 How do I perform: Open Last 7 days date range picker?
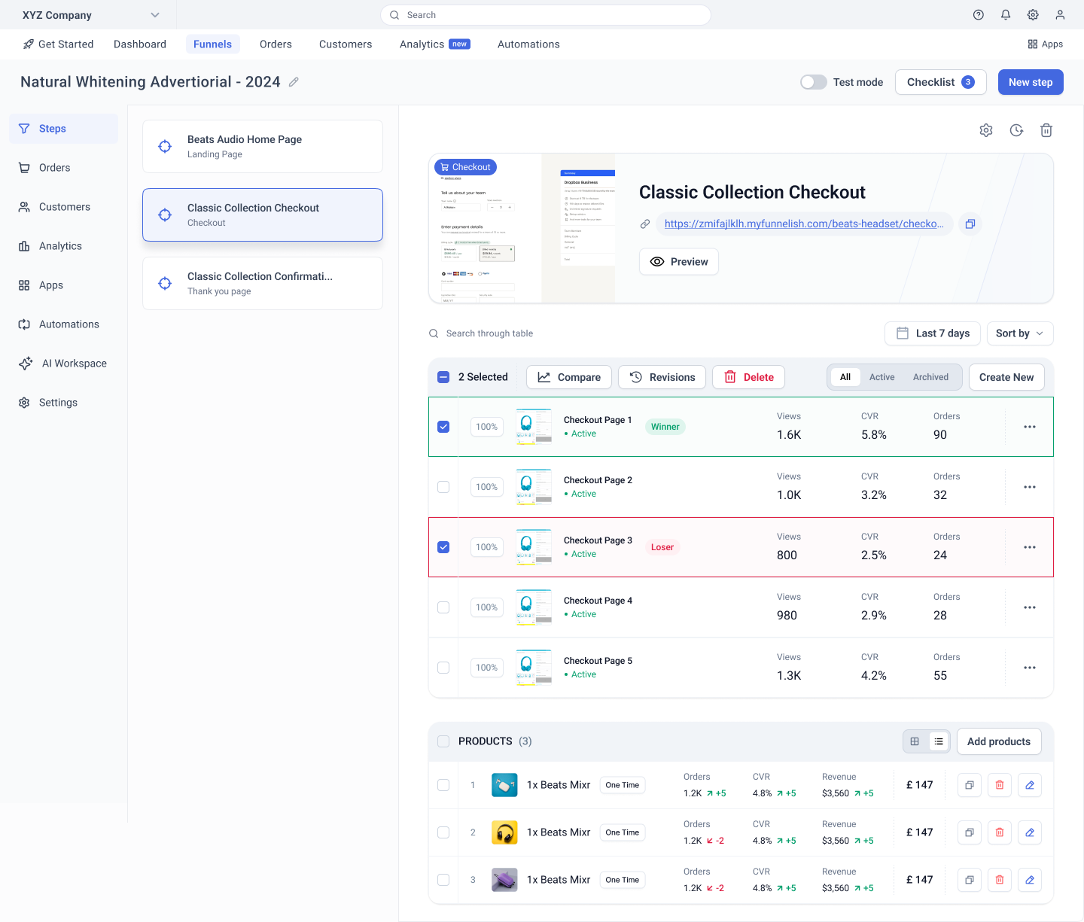tap(932, 333)
